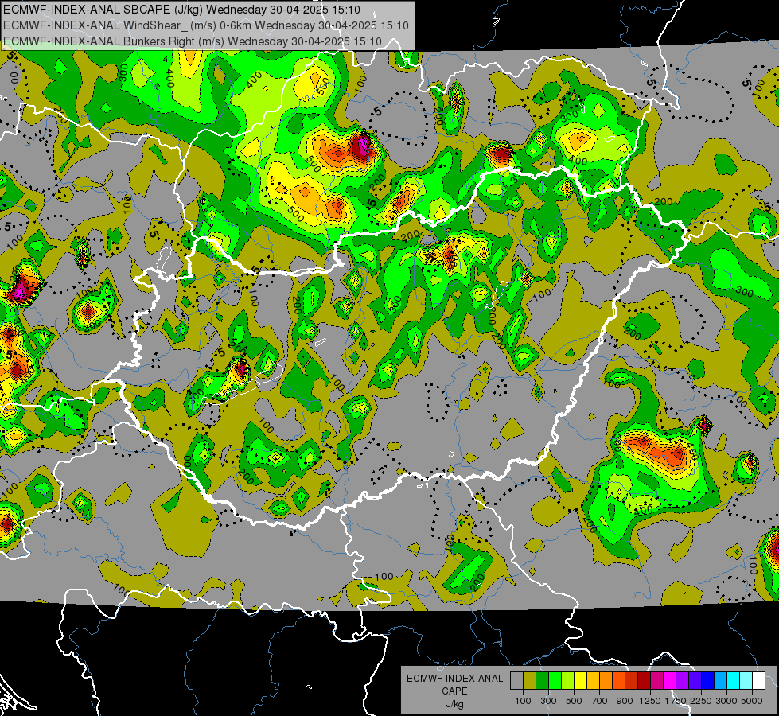779x716 pixels.
Task: Click the WindShear 0-6km title line
Action: 205,25
